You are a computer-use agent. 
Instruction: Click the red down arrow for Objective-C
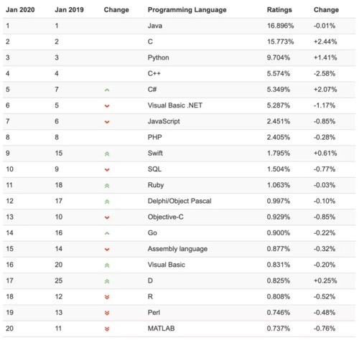click(x=107, y=217)
